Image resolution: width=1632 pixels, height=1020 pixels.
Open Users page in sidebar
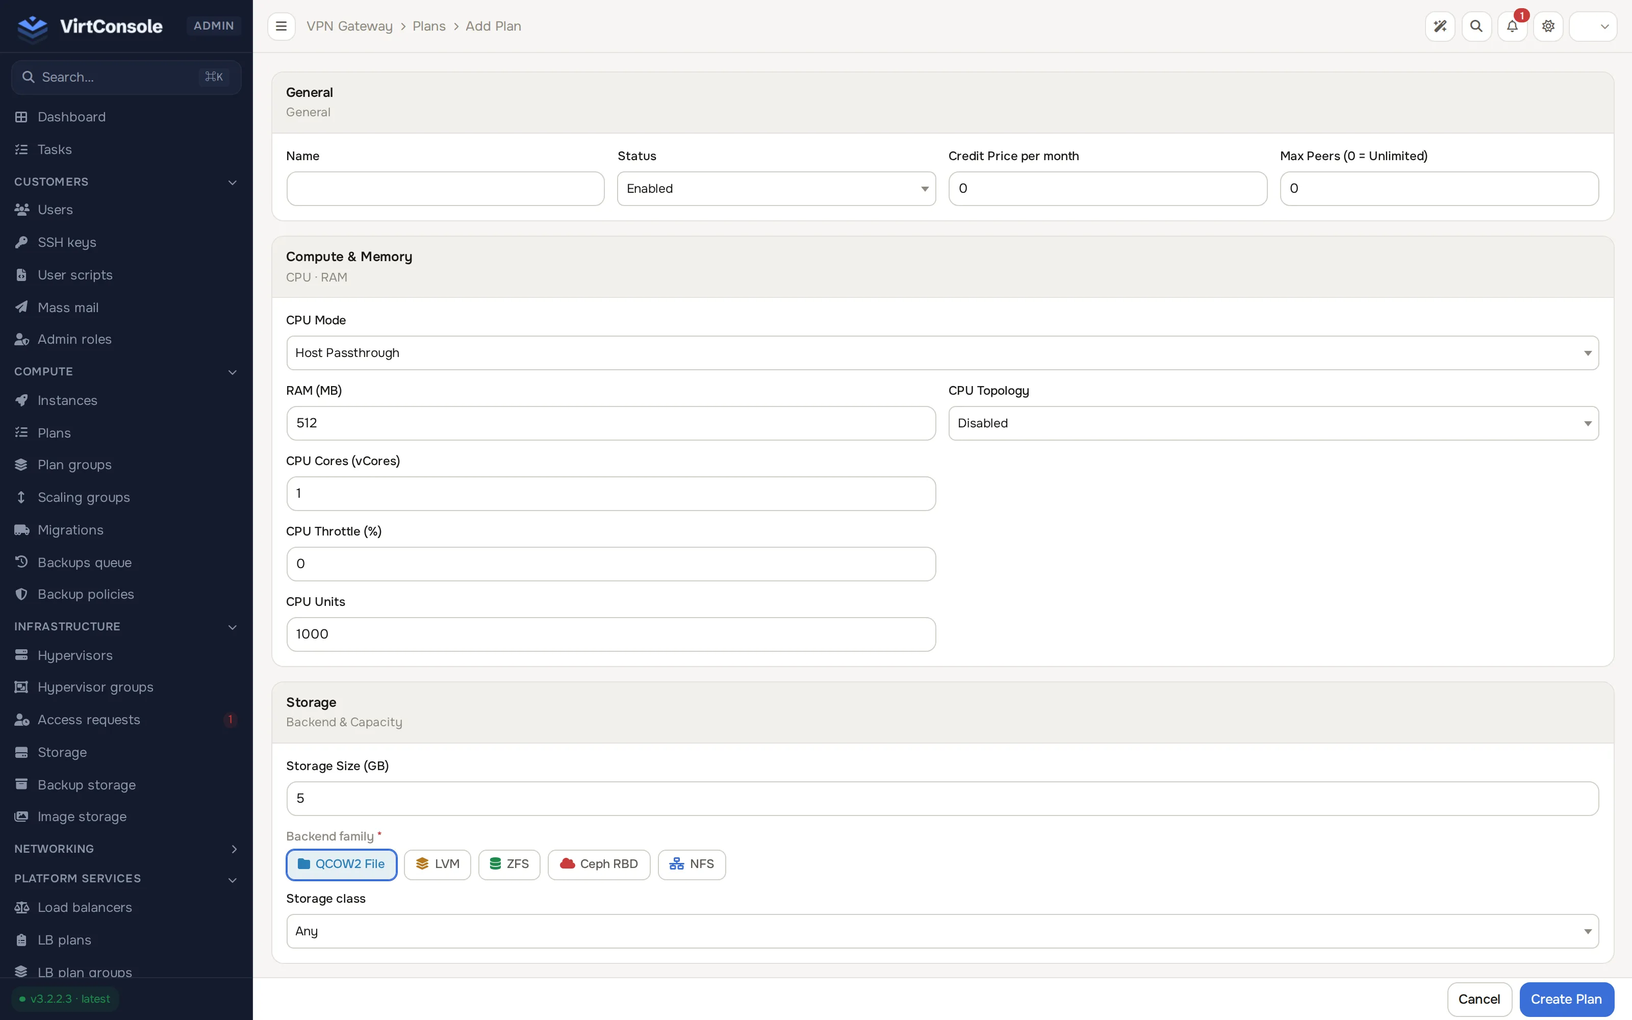(126, 210)
